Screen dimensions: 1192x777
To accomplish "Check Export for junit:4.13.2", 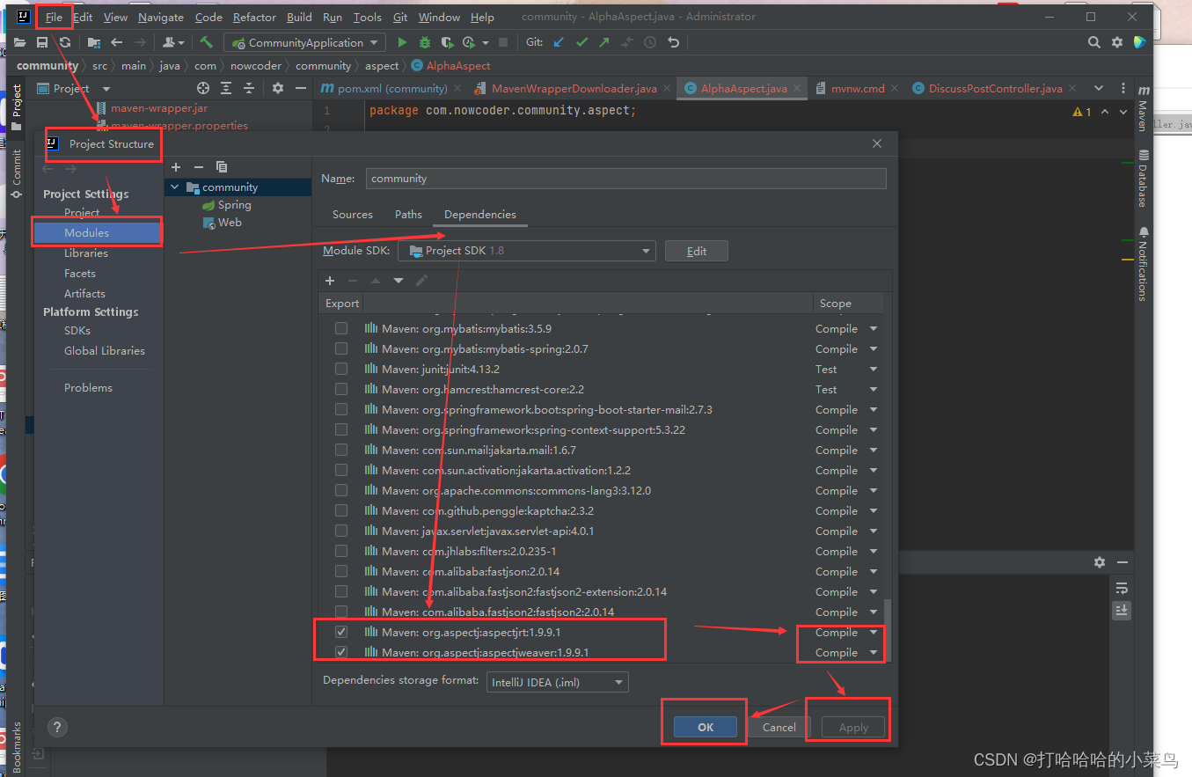I will (x=341, y=369).
